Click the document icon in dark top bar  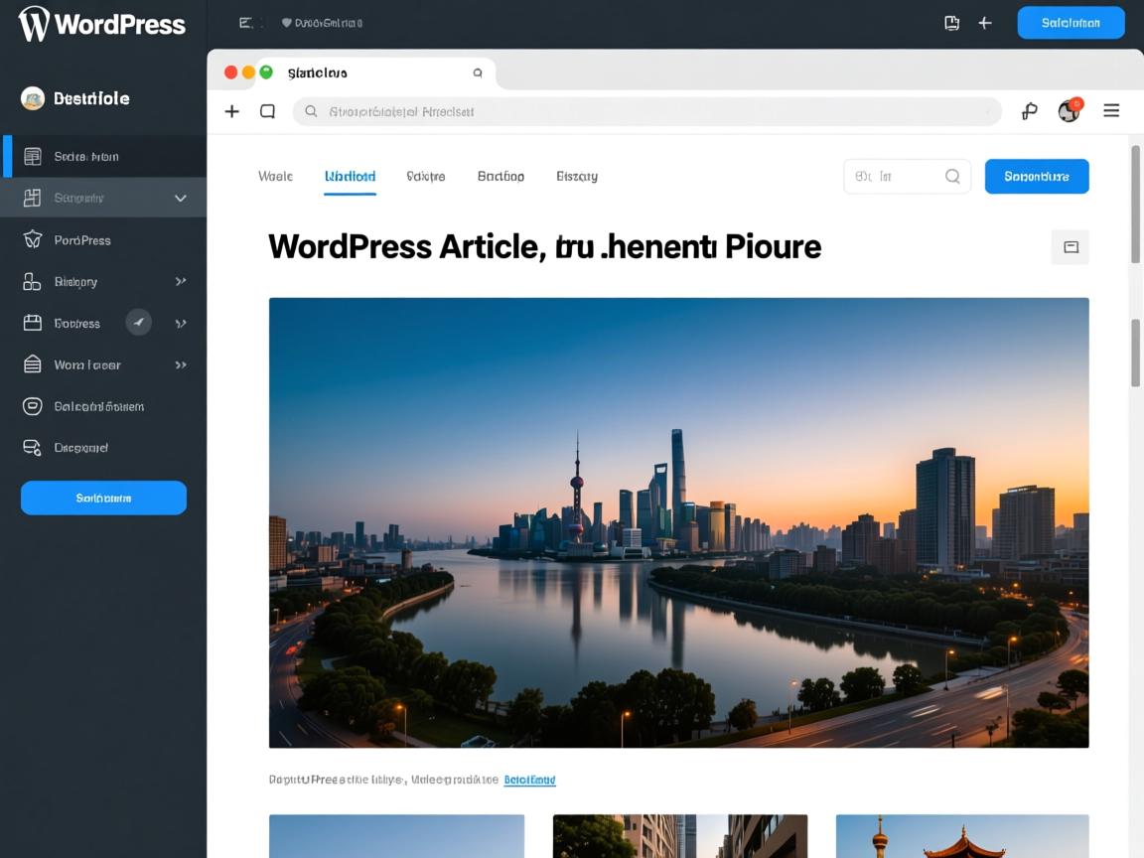(x=951, y=23)
